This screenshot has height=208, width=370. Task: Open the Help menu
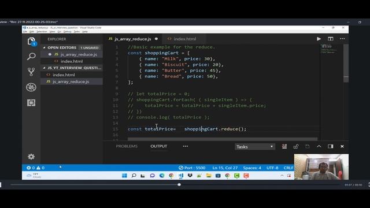pos(85,32)
